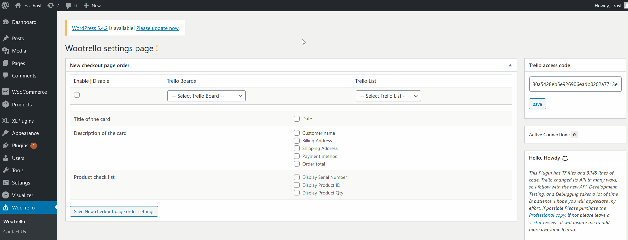Click the WooCommerce logo icon
Screen dimensions: 628x240
point(6,92)
